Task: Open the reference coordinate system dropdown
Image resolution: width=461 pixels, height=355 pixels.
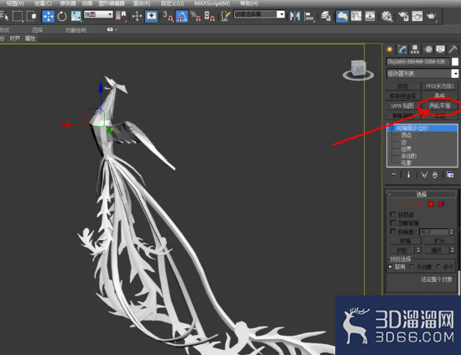Action: coord(99,14)
